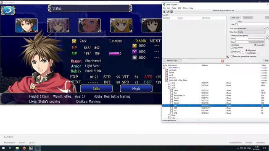
Task: Toggle the Inf.Items script box
Action: [166, 78]
